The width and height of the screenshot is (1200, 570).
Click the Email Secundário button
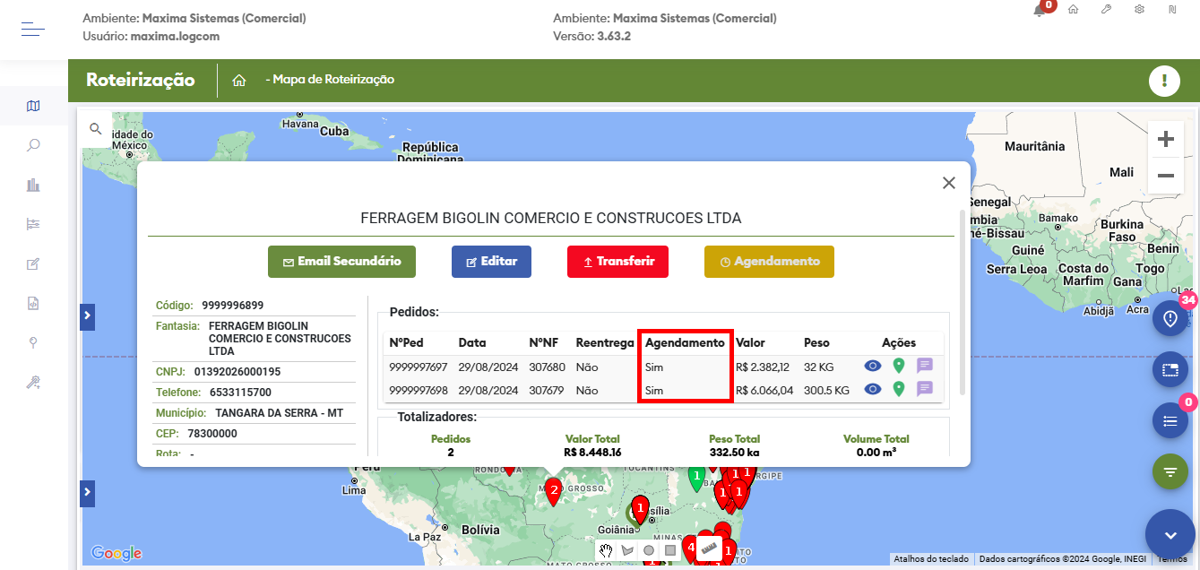[341, 262]
